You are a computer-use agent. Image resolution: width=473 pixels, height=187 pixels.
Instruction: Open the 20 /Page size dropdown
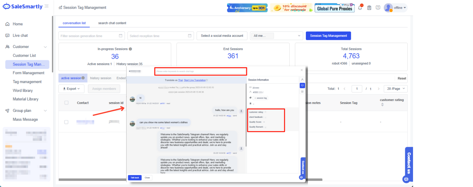tap(396, 89)
